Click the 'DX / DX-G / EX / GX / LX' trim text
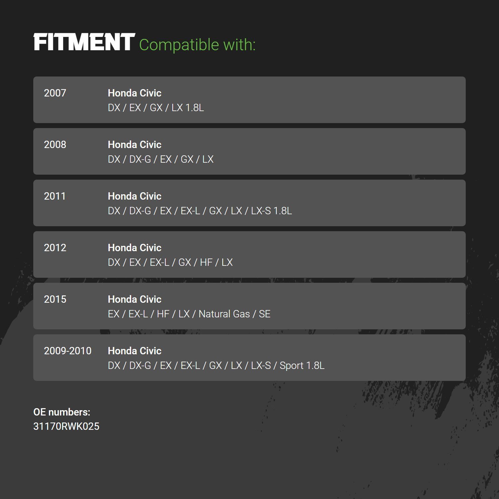 pyautogui.click(x=160, y=159)
